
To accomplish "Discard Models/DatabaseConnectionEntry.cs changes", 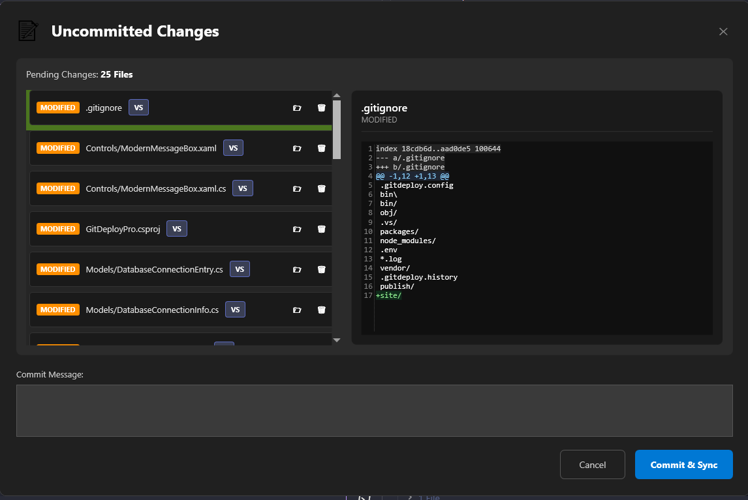I will tap(322, 269).
